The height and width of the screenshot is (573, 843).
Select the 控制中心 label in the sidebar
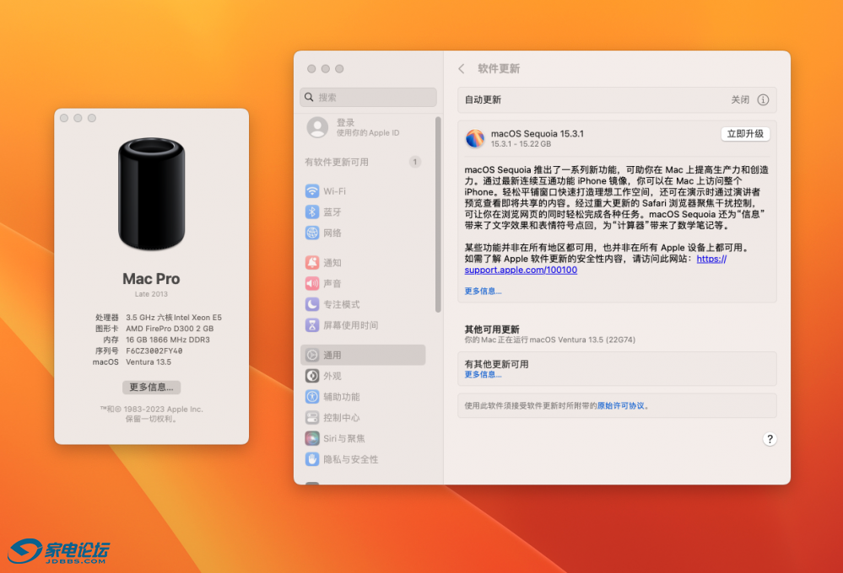pos(342,418)
